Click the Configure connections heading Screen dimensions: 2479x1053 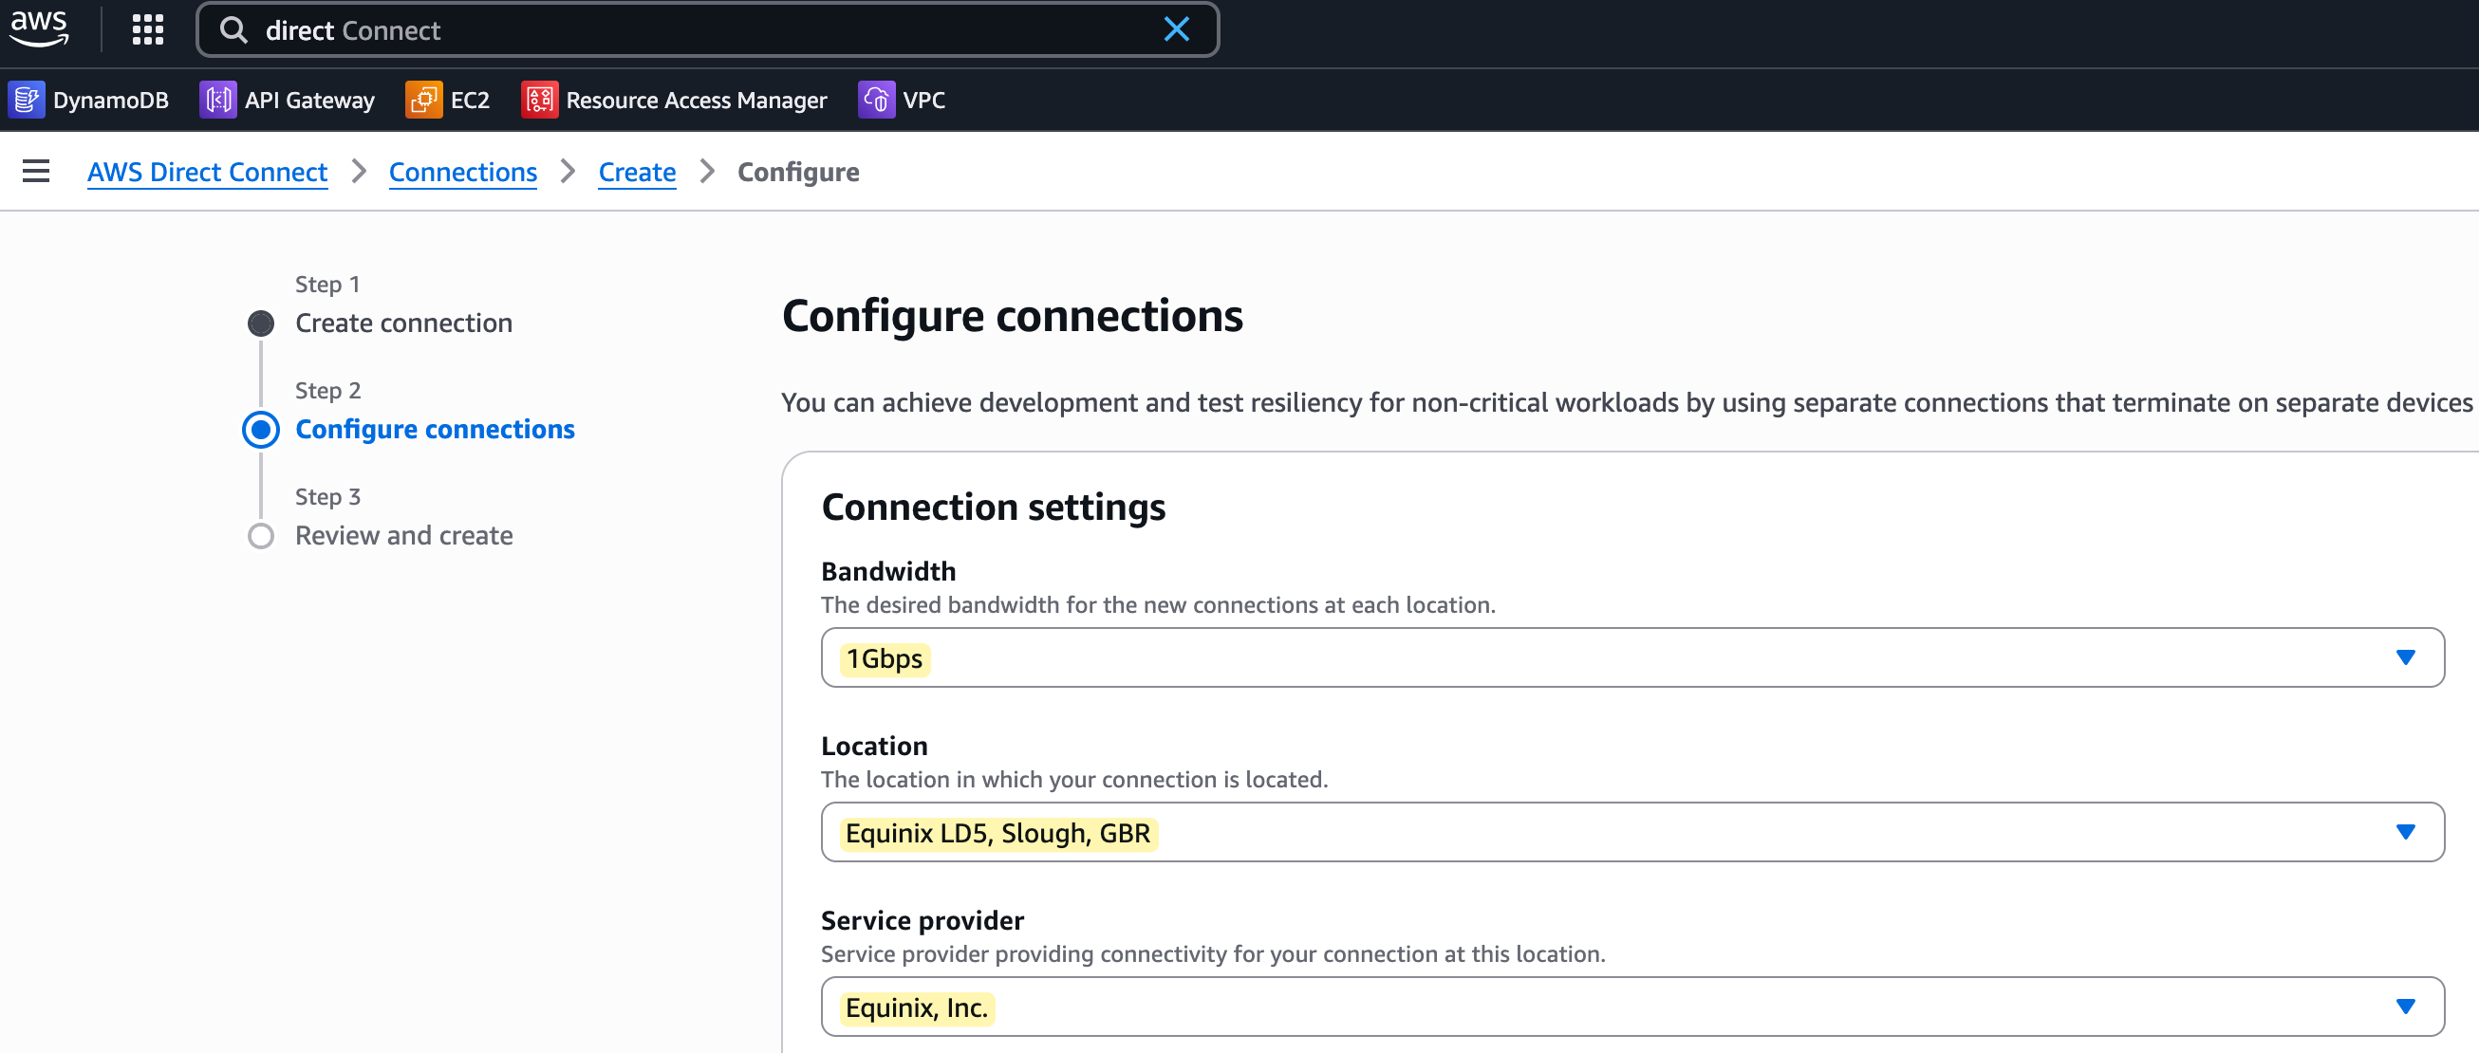(1013, 317)
